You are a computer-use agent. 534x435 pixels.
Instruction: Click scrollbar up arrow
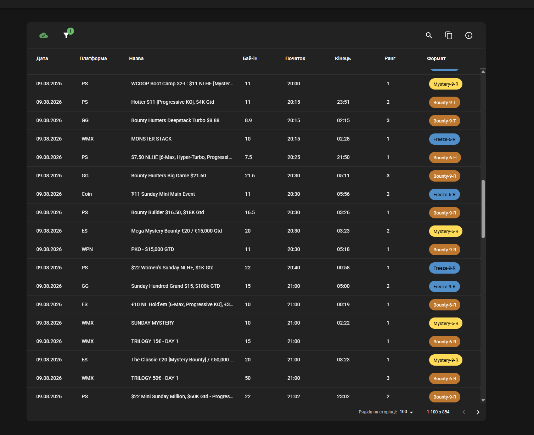click(483, 71)
